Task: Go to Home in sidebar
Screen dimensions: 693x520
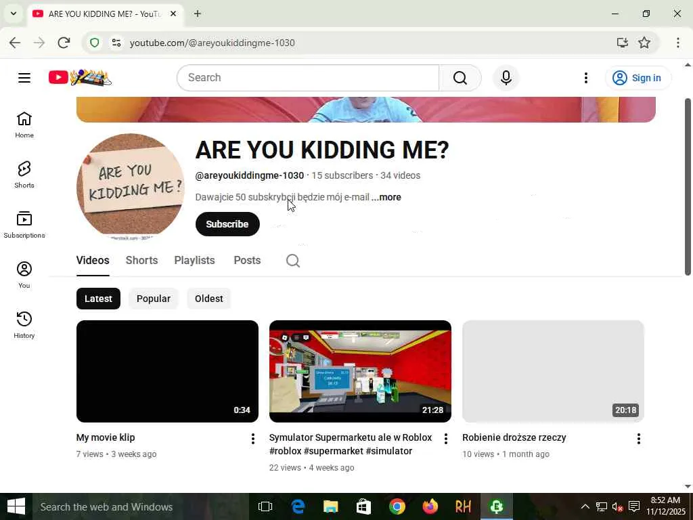Action: pos(24,125)
